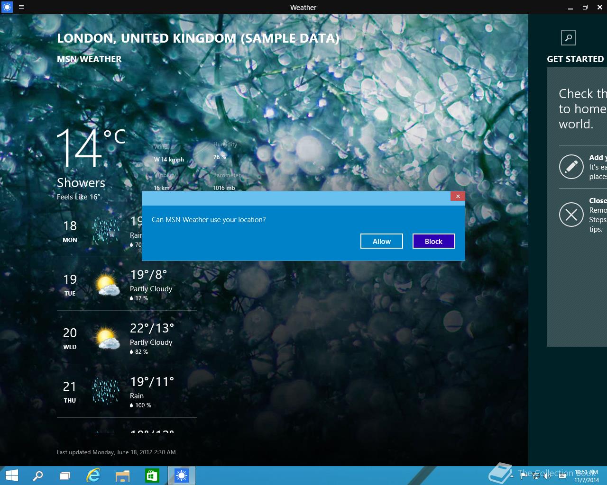Open taskbar Search icon
The image size is (607, 485).
tap(37, 476)
